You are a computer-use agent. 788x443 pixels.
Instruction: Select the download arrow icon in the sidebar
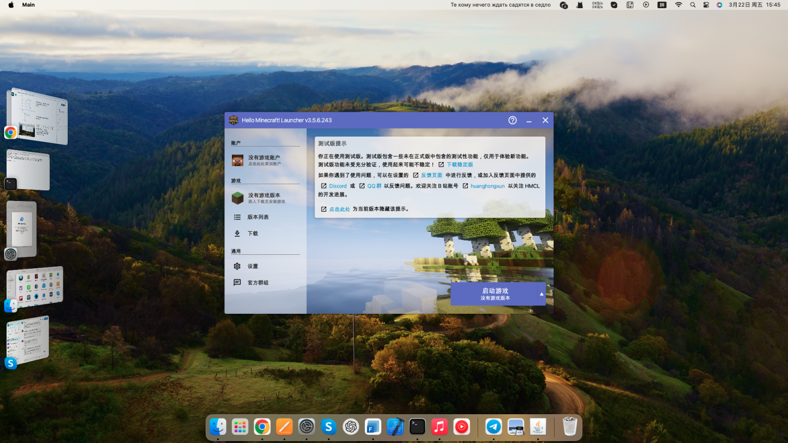tap(237, 233)
